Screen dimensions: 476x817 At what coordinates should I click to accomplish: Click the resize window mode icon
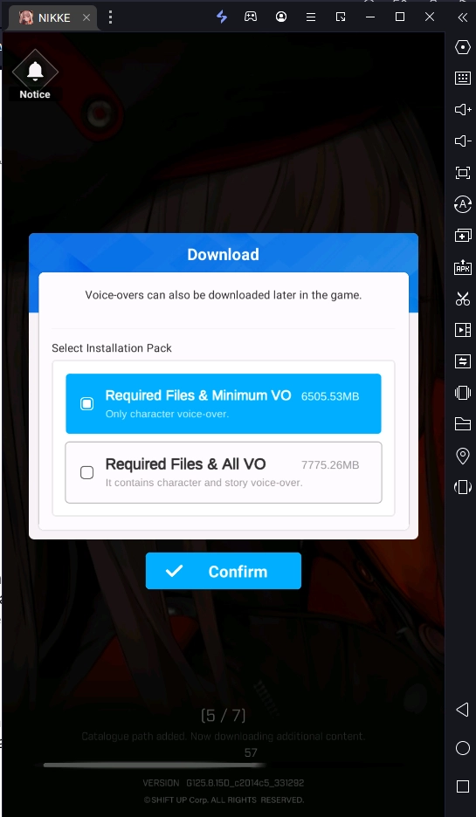[341, 17]
